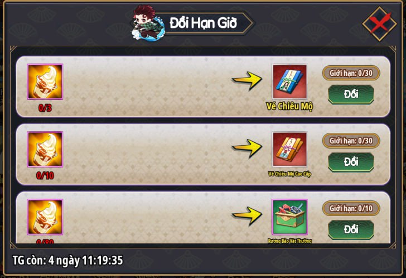Exchange for Vé Chiêu Mộ using Đổi button
The width and height of the screenshot is (406, 278).
[351, 94]
